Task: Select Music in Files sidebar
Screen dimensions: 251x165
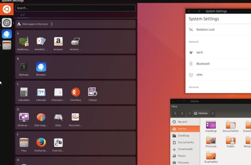Action: coord(185,156)
